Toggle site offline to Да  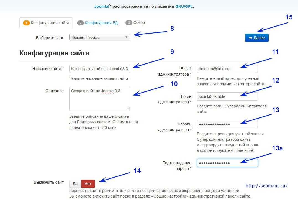[x=75, y=184]
